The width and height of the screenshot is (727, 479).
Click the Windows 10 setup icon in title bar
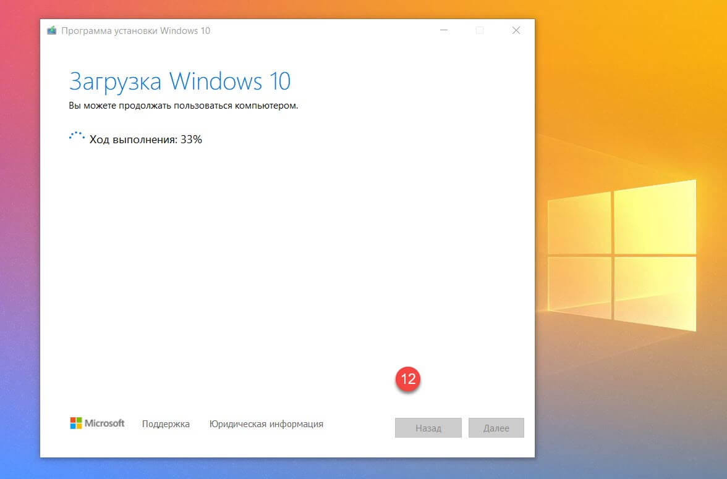coord(51,30)
